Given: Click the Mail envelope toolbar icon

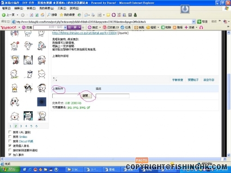Looking at the screenshot, I should point(86,15).
